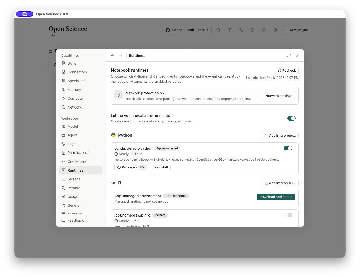Screen dimensions: 360x277
Task: Click the 4.1k star count
Action: pyautogui.click(x=204, y=30)
